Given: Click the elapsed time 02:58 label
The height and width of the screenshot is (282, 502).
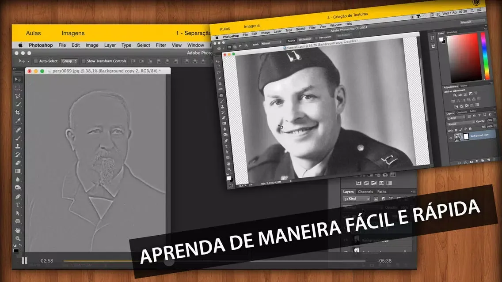Looking at the screenshot, I should [47, 261].
